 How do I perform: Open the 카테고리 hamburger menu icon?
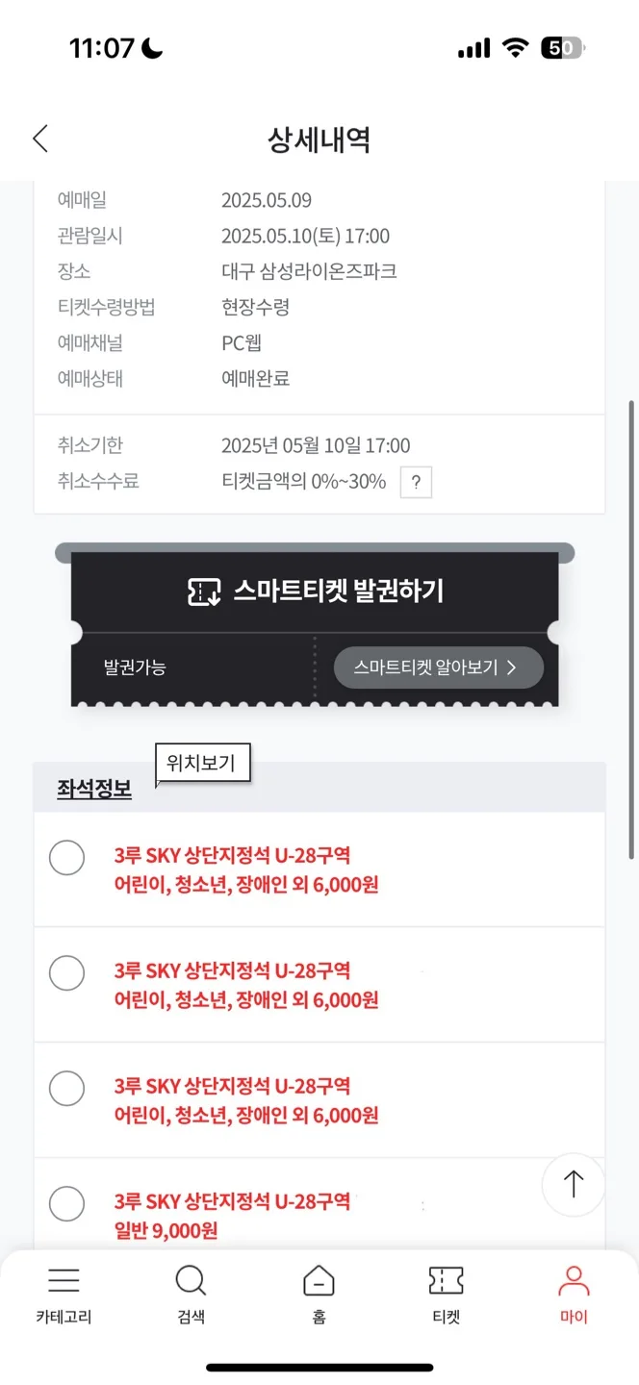pyautogui.click(x=64, y=1280)
